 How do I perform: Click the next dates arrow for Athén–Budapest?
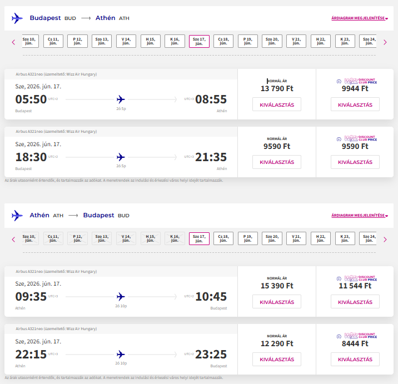click(x=385, y=240)
